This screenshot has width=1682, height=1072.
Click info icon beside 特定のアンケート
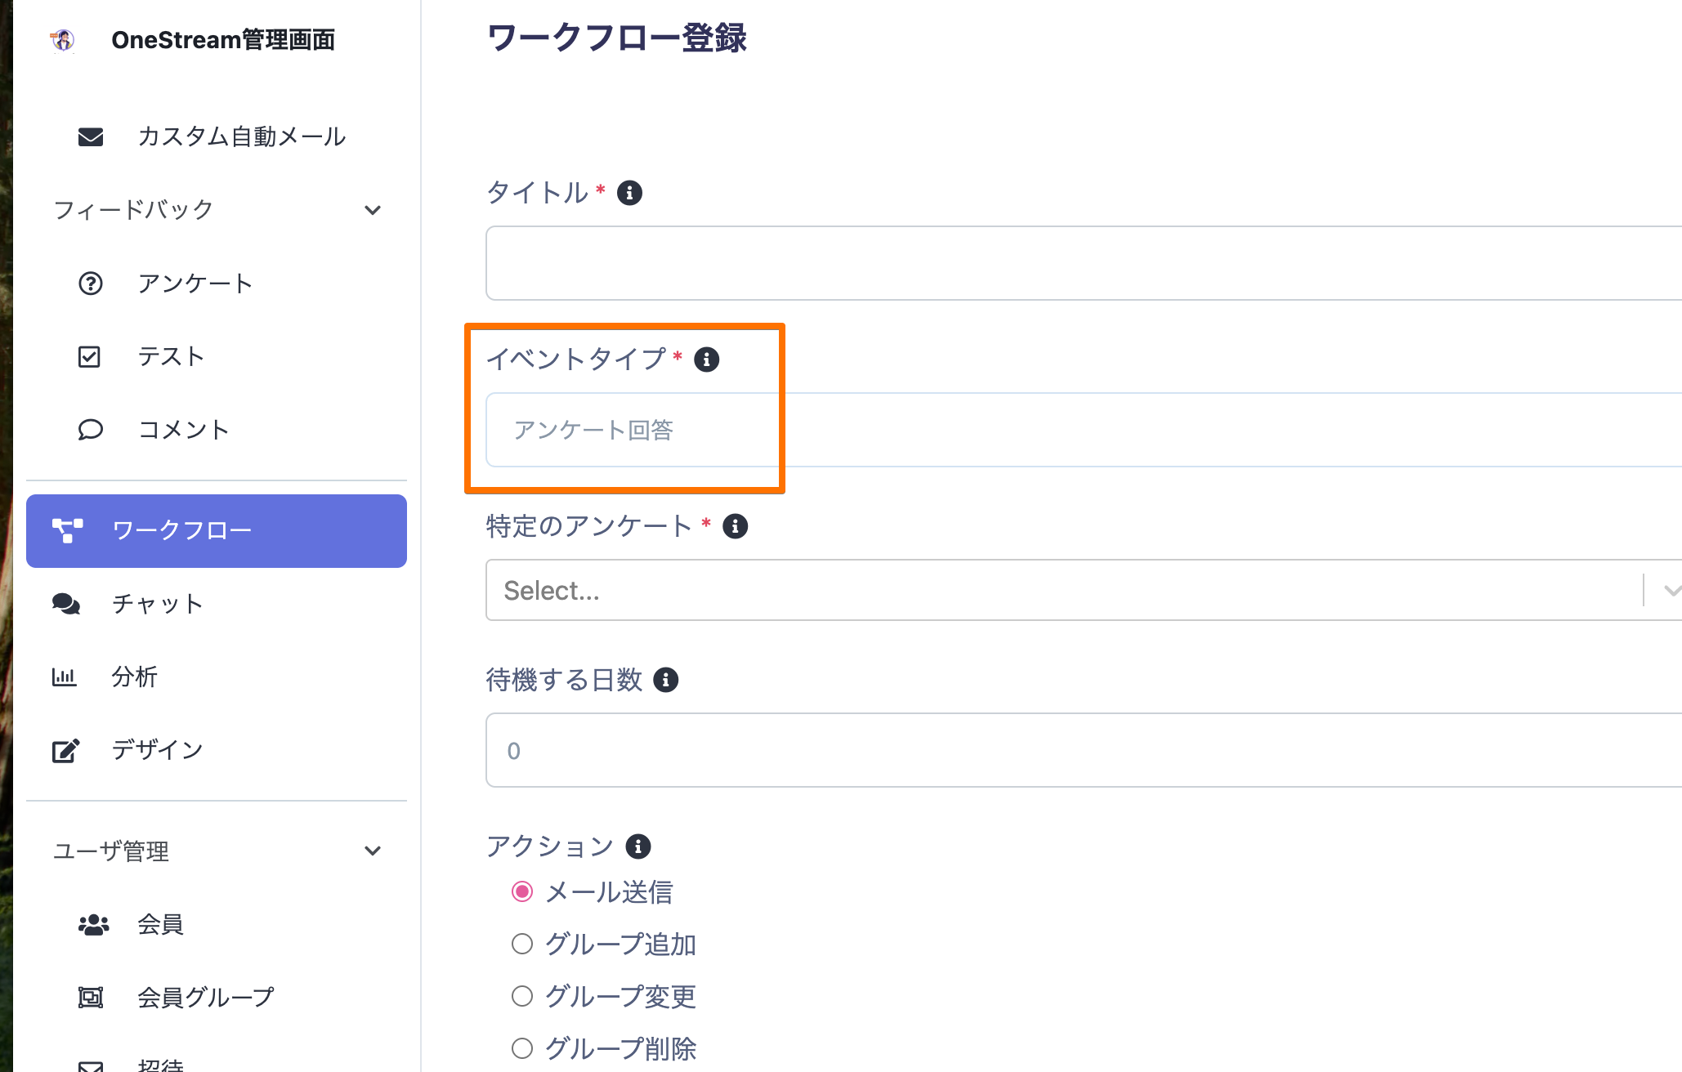(735, 526)
